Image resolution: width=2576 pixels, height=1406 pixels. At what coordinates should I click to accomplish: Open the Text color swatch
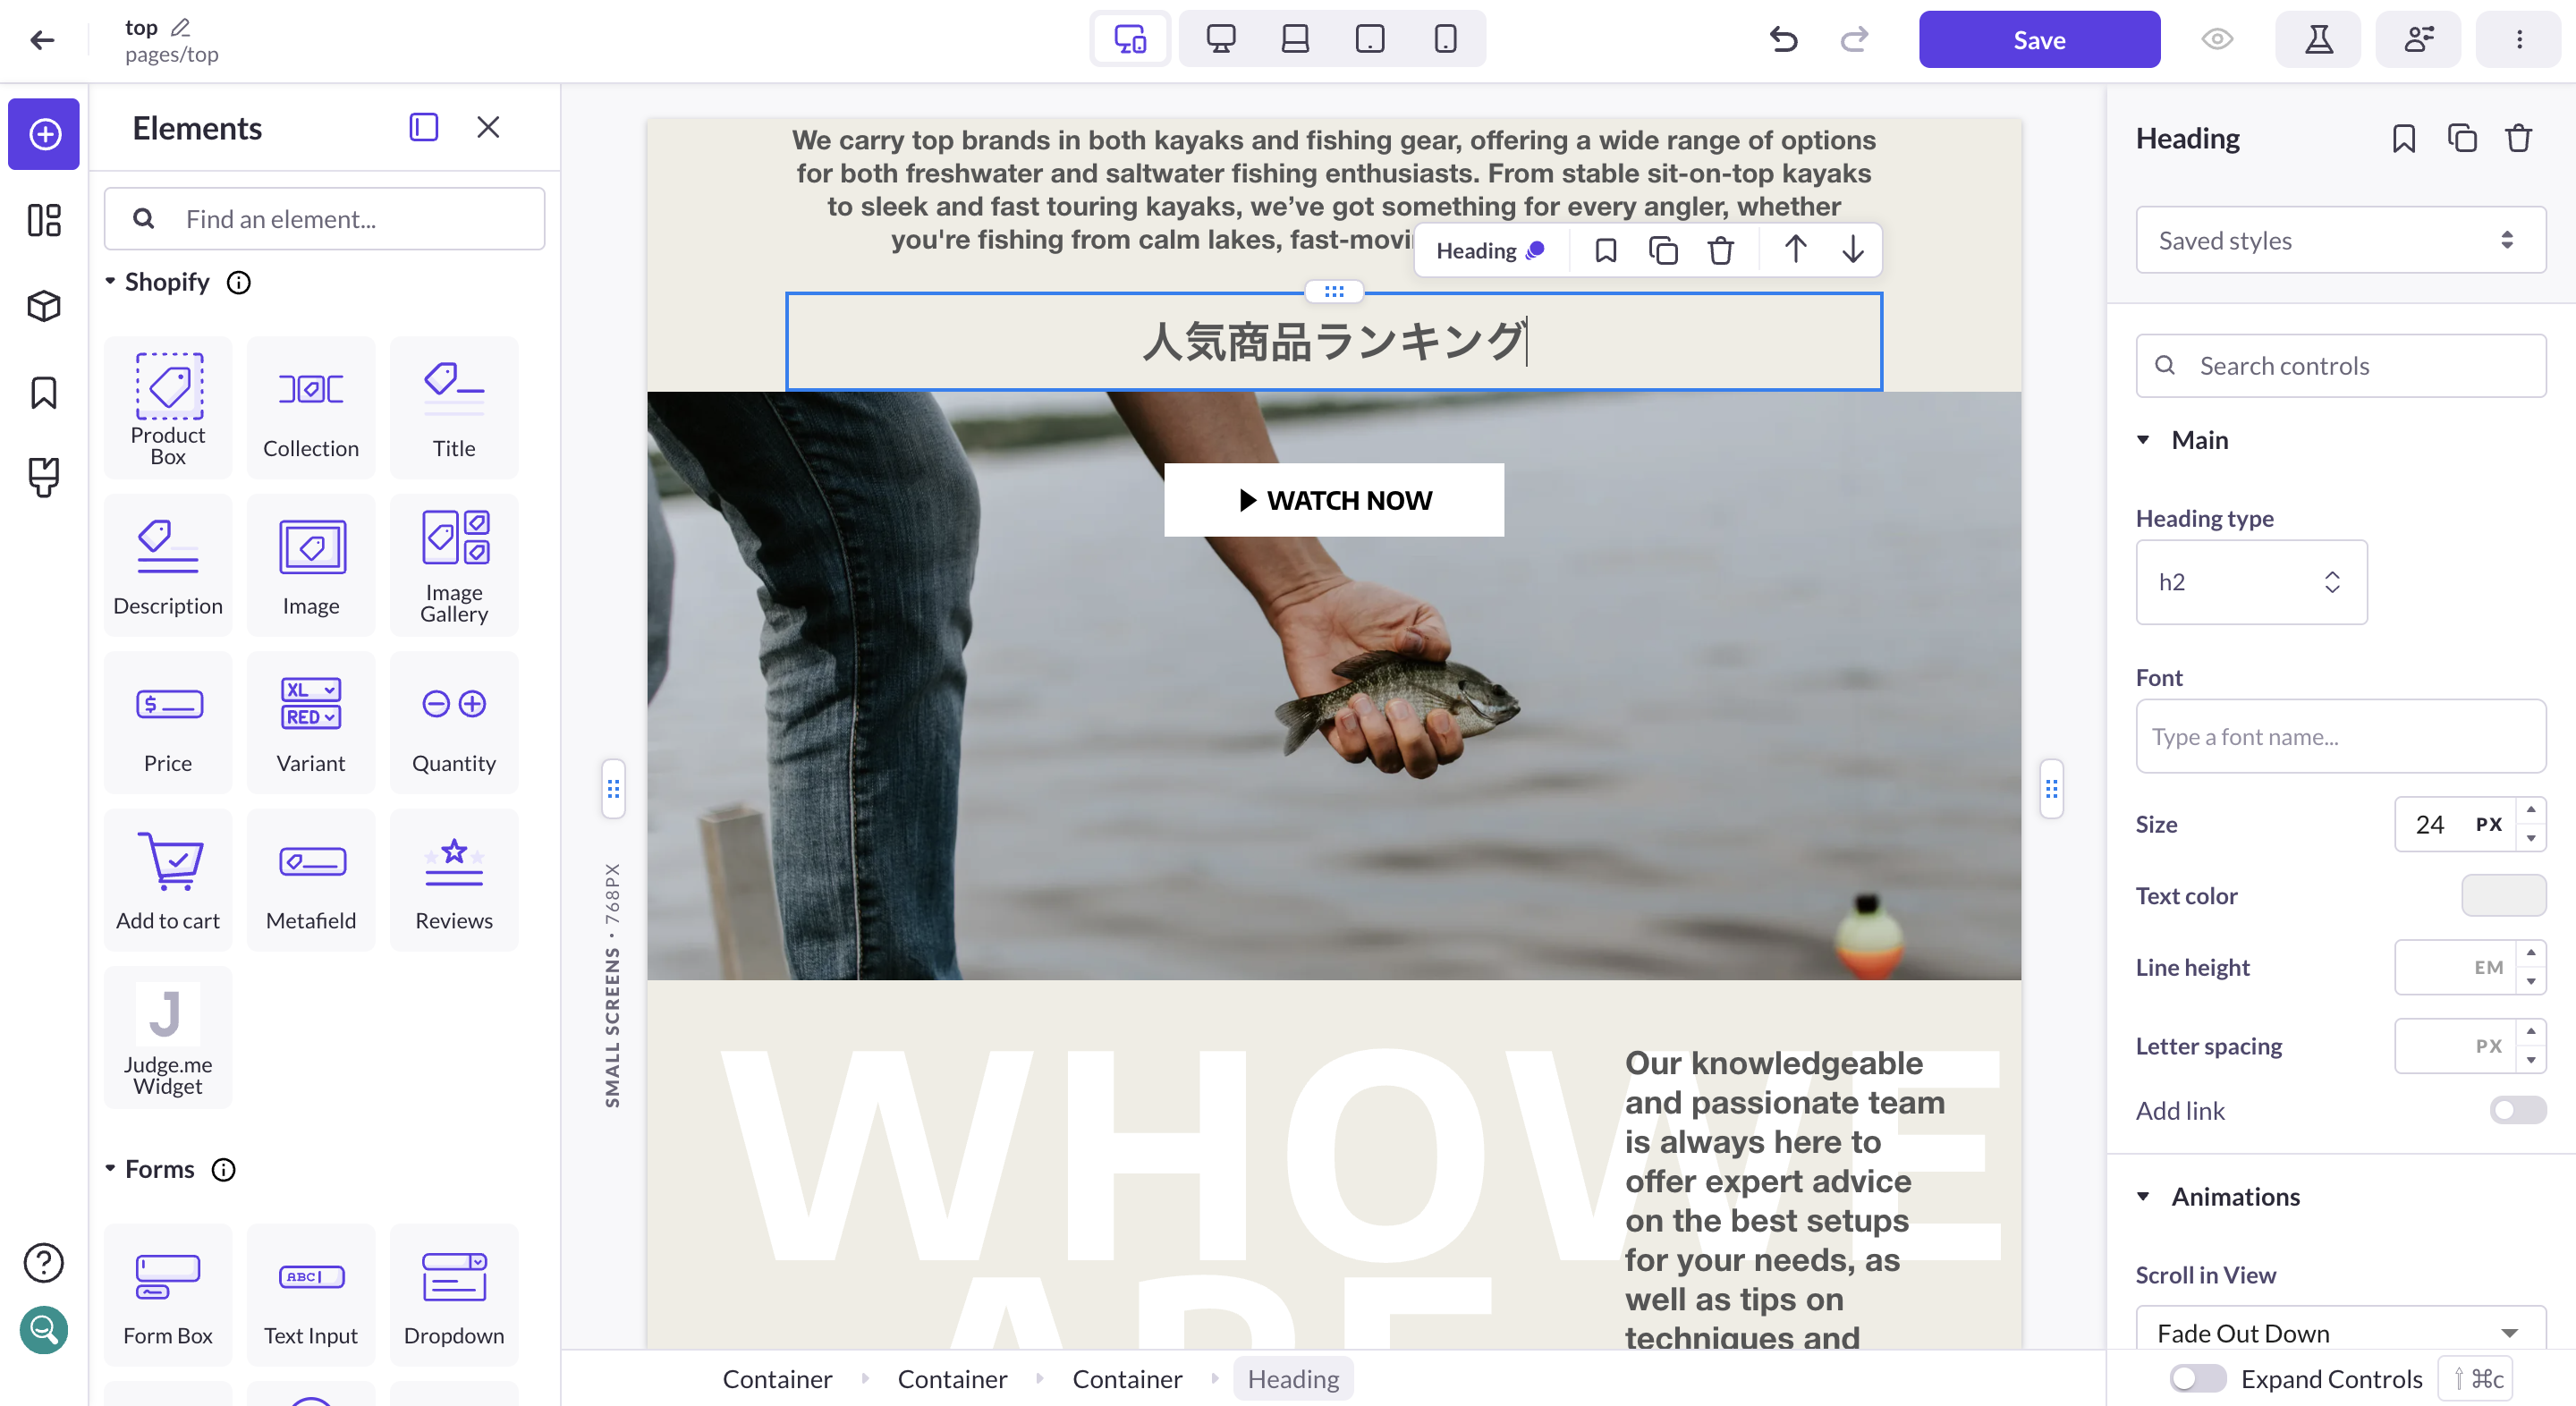pos(2503,895)
